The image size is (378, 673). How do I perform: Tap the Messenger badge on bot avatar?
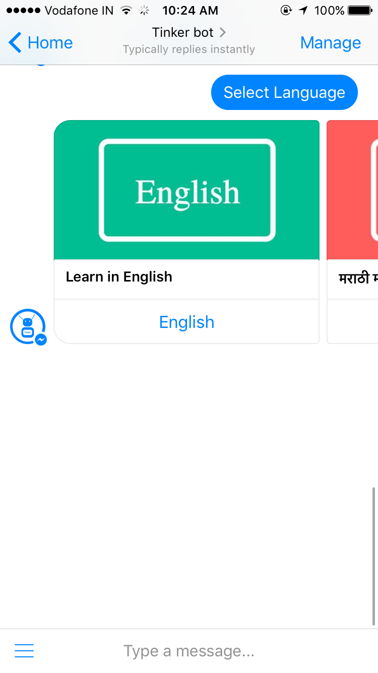pyautogui.click(x=41, y=340)
